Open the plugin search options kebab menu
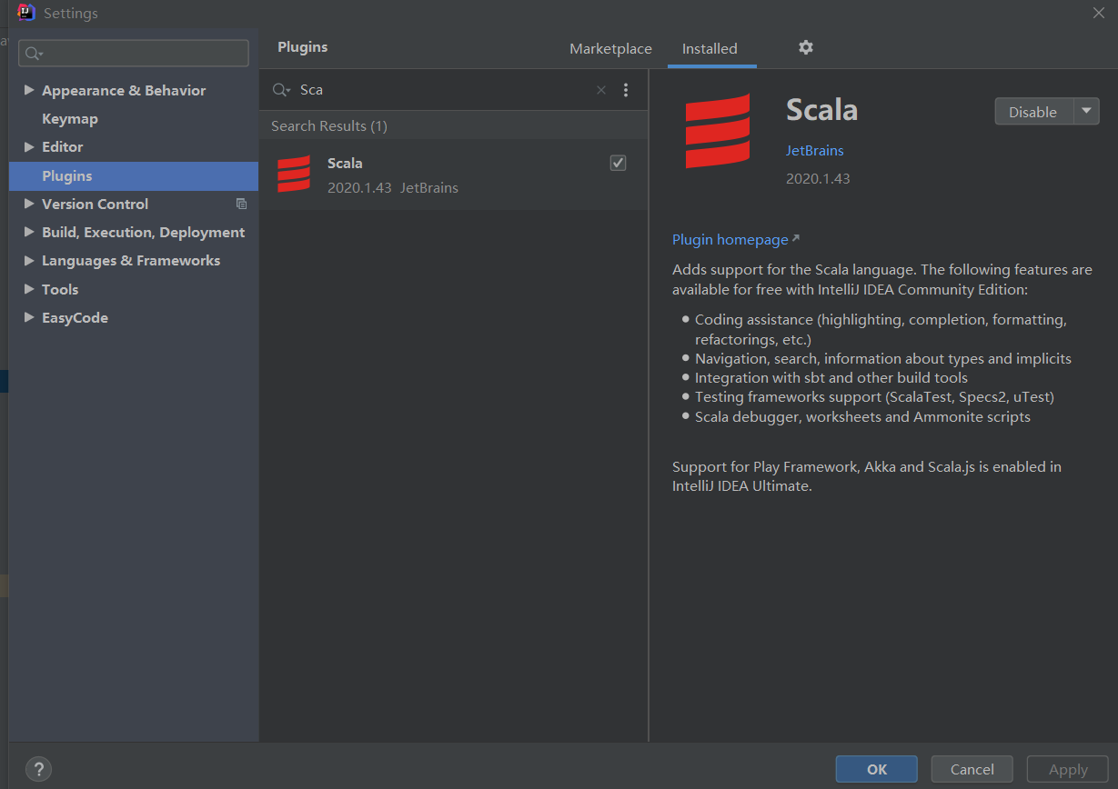1118x789 pixels. (625, 90)
